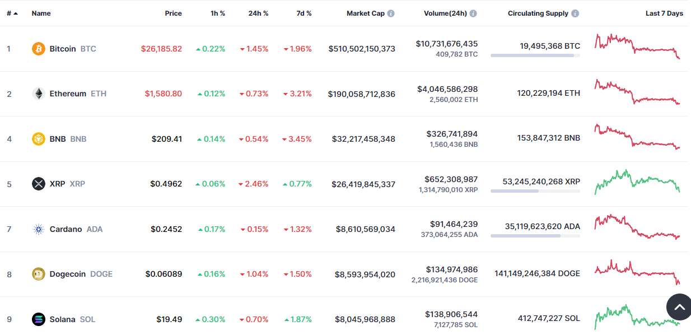Sort table by 24h % column

[x=258, y=13]
